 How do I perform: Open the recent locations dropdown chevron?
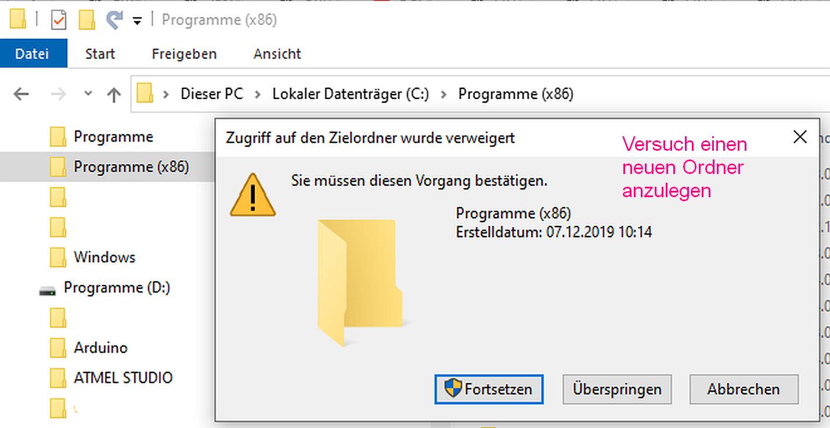point(88,93)
